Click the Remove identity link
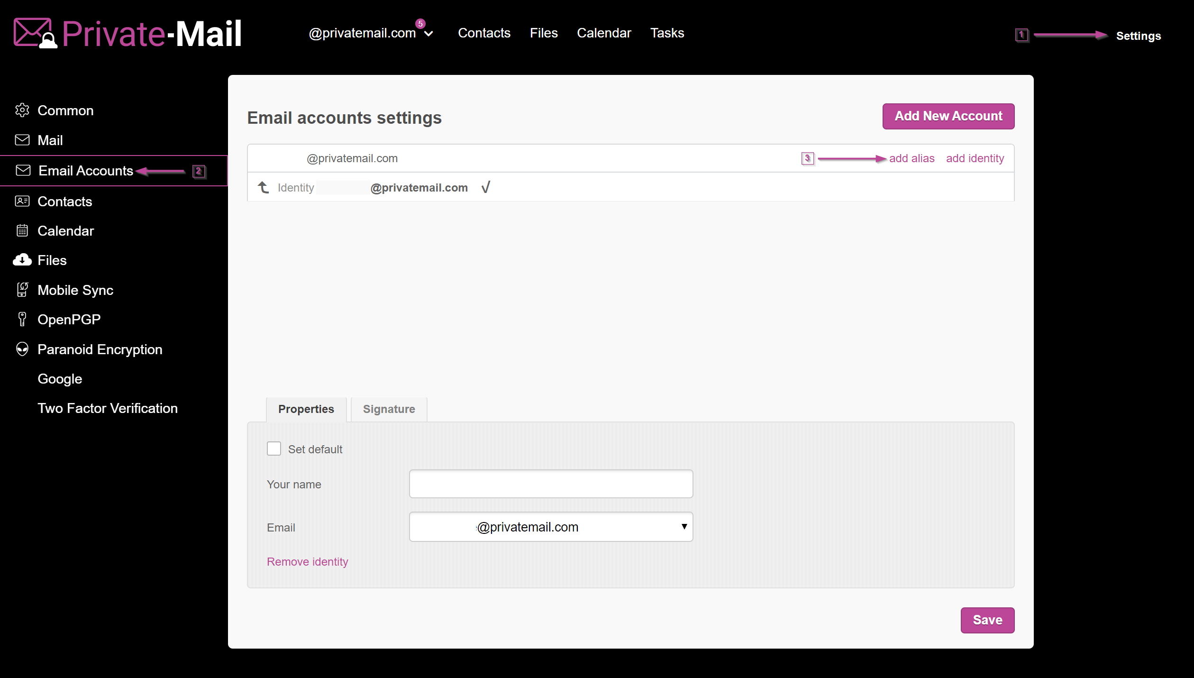Viewport: 1194px width, 678px height. pyautogui.click(x=307, y=561)
